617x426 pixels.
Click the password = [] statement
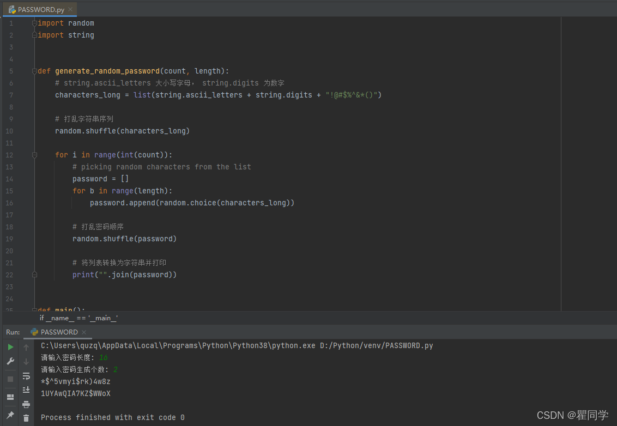tap(100, 179)
